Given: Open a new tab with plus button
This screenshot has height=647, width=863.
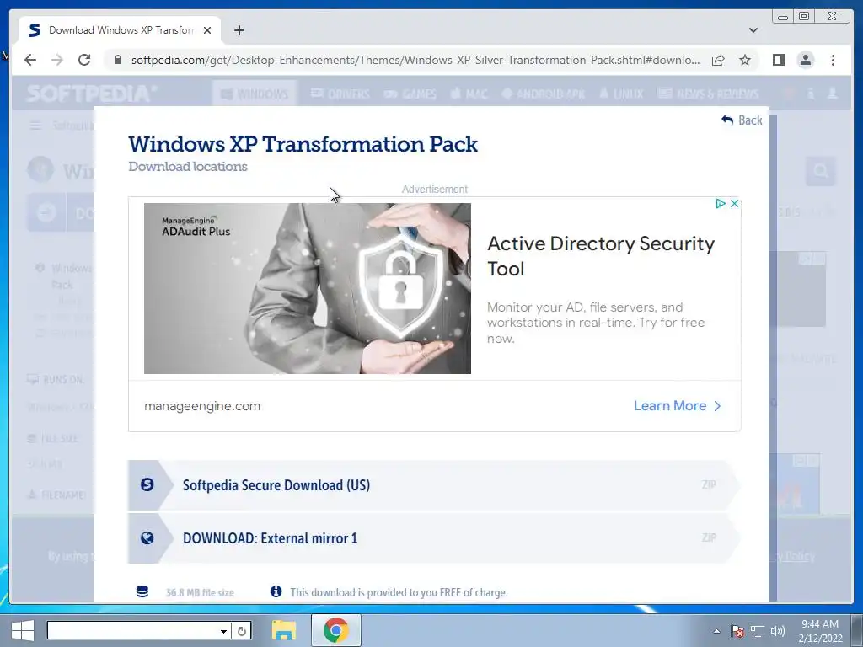Looking at the screenshot, I should [239, 30].
